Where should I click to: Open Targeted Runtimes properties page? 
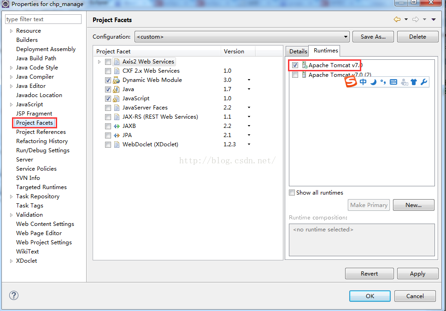point(41,187)
